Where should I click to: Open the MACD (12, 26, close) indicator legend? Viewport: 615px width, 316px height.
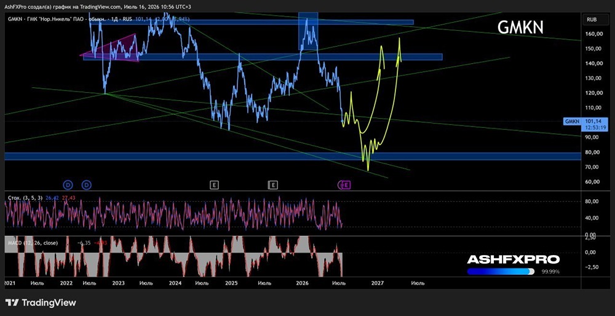click(x=33, y=243)
